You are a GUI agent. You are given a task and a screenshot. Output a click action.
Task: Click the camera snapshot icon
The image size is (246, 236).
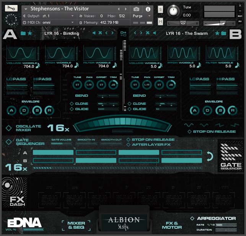136,9
